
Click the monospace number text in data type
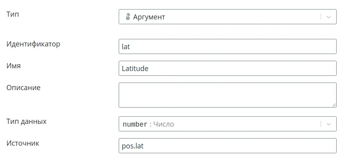click(135, 124)
